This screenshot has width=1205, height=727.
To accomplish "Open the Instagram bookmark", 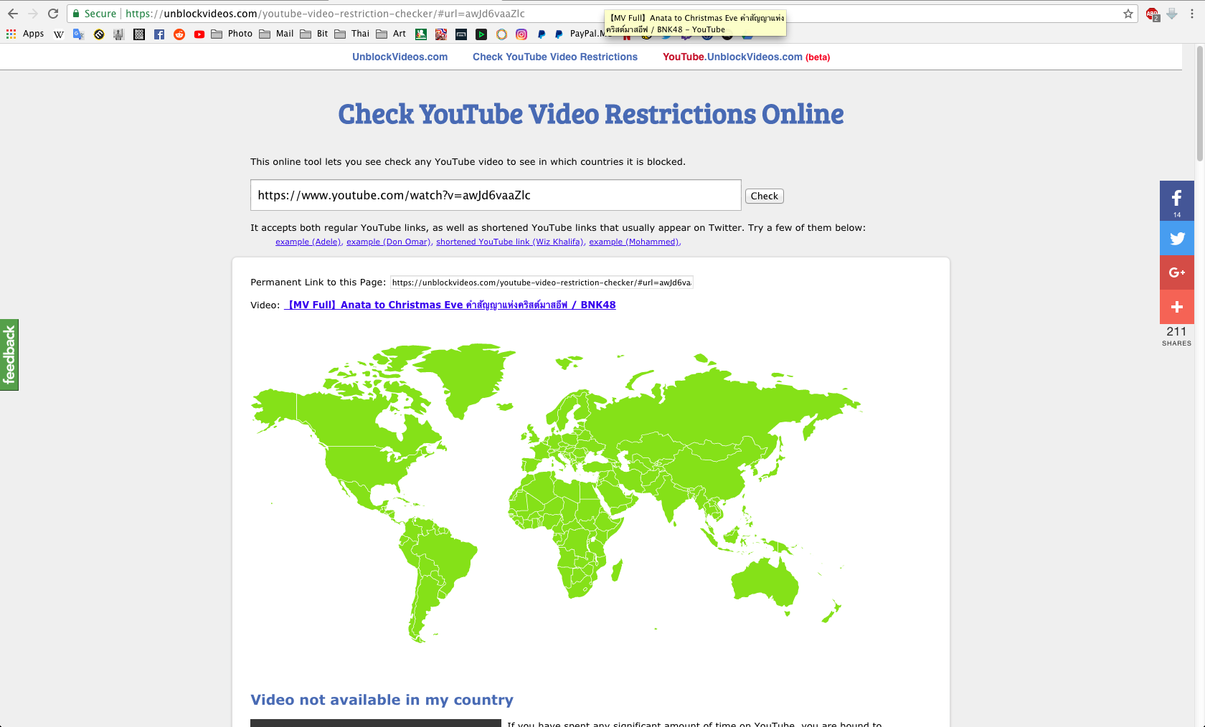I will pos(521,34).
